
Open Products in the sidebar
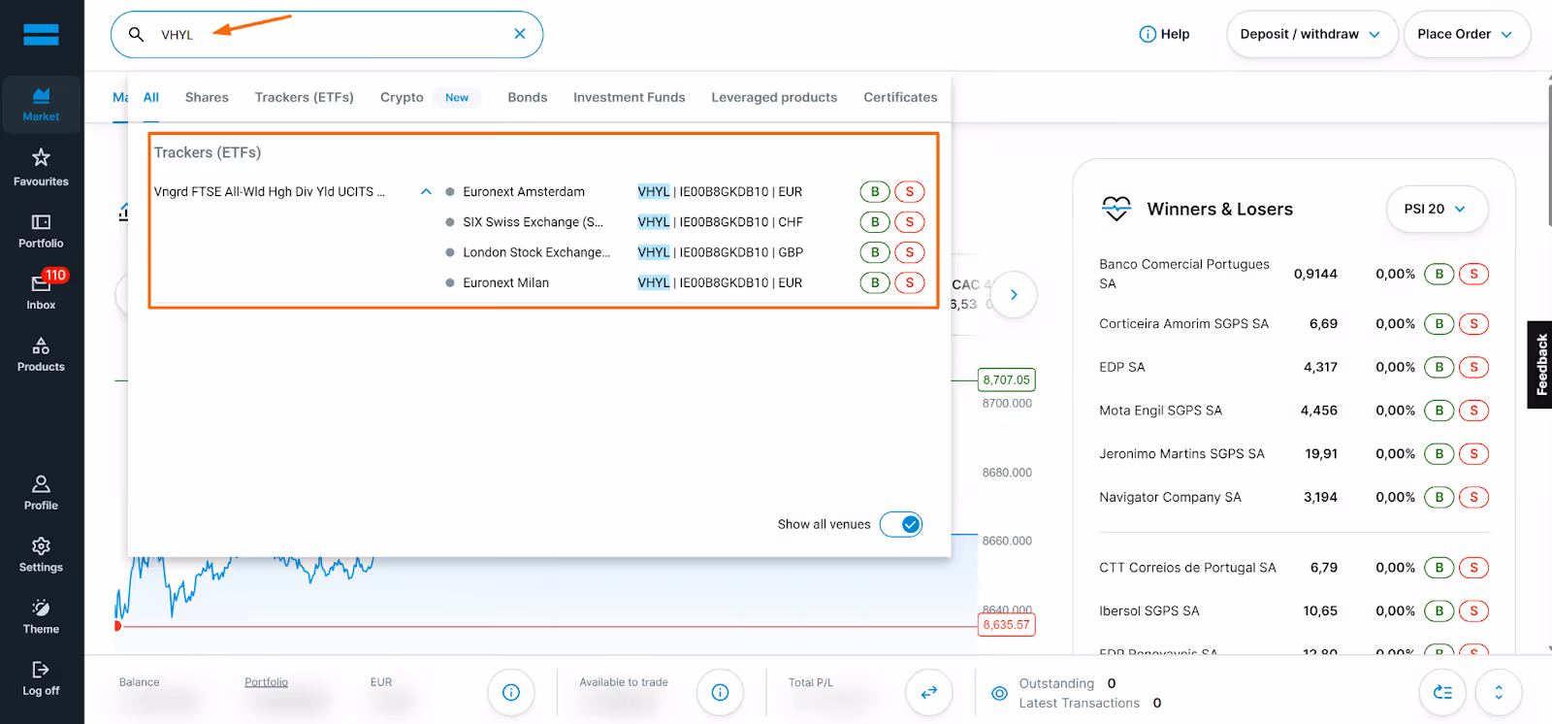[x=41, y=355]
